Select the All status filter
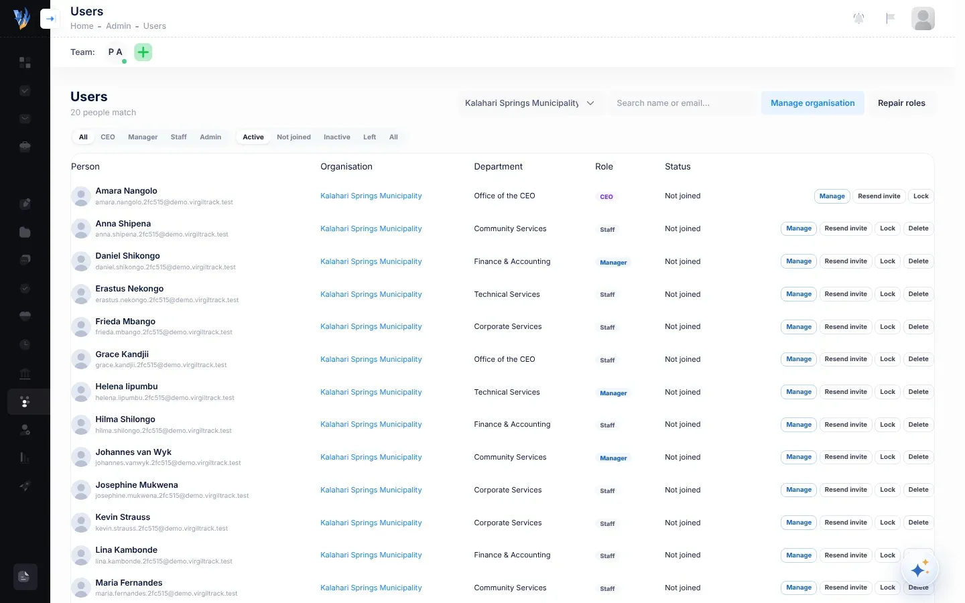 point(393,137)
